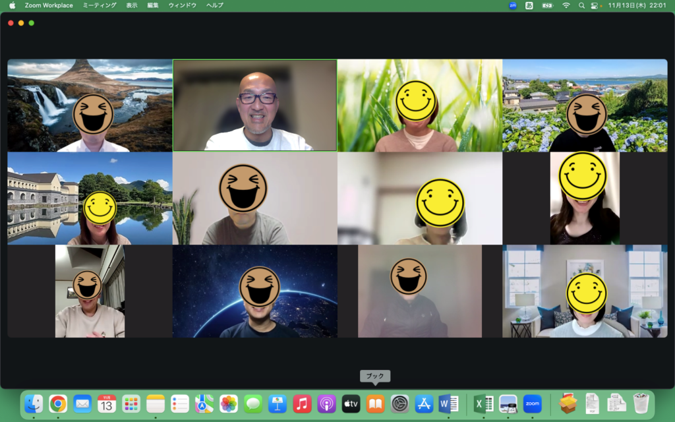Open the Photos app from the Dock
The width and height of the screenshot is (675, 422).
pos(229,404)
